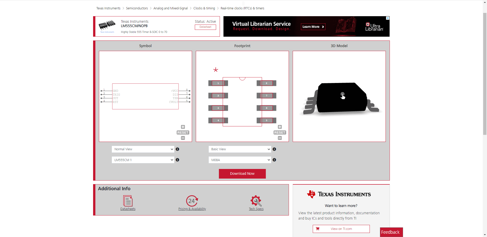Open the M08A footprint dropdown
The width and height of the screenshot is (487, 237).
(x=240, y=160)
